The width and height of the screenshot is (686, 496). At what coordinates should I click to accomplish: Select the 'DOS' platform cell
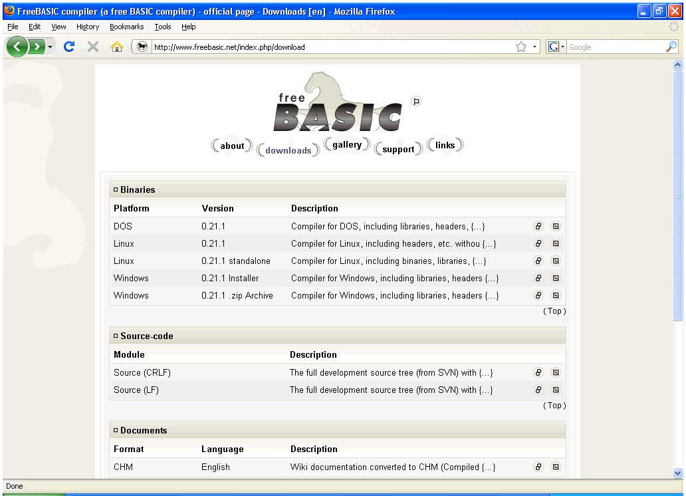[123, 226]
